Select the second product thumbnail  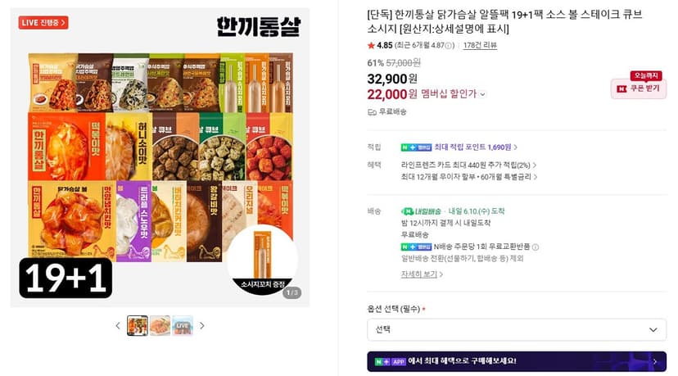pos(160,326)
